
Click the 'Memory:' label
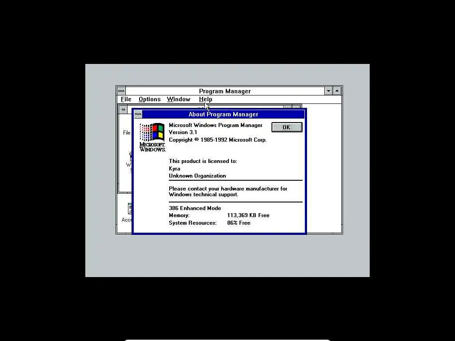[179, 215]
